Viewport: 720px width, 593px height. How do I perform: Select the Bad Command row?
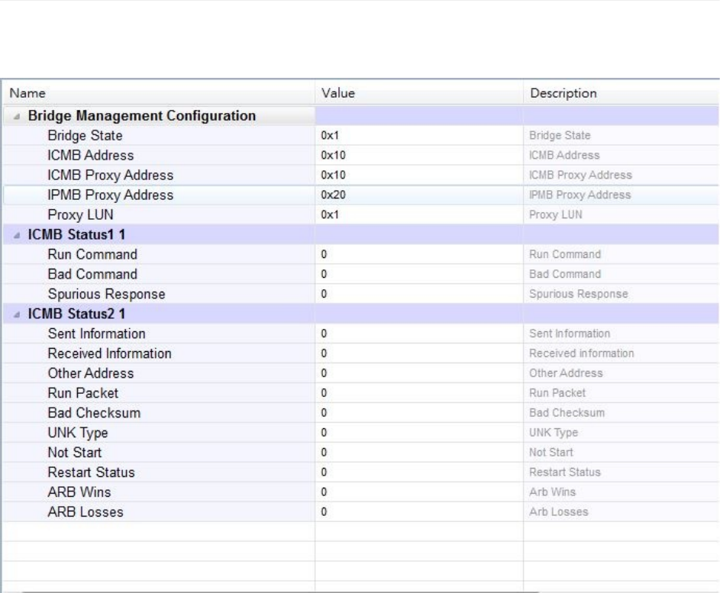(361, 275)
